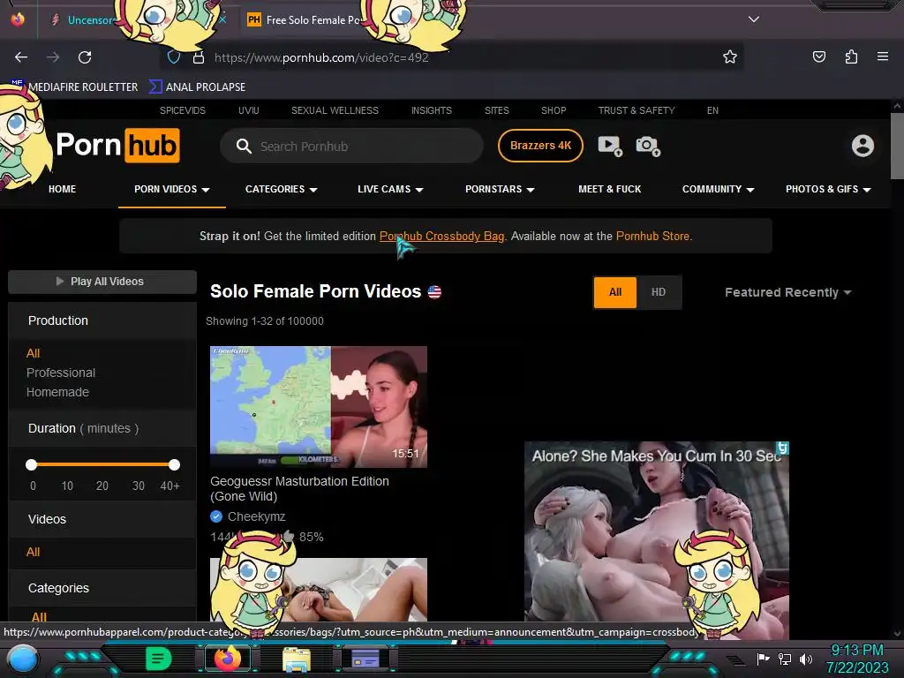904x678 pixels.
Task: Click the US flag icon beside page title
Action: click(x=434, y=291)
